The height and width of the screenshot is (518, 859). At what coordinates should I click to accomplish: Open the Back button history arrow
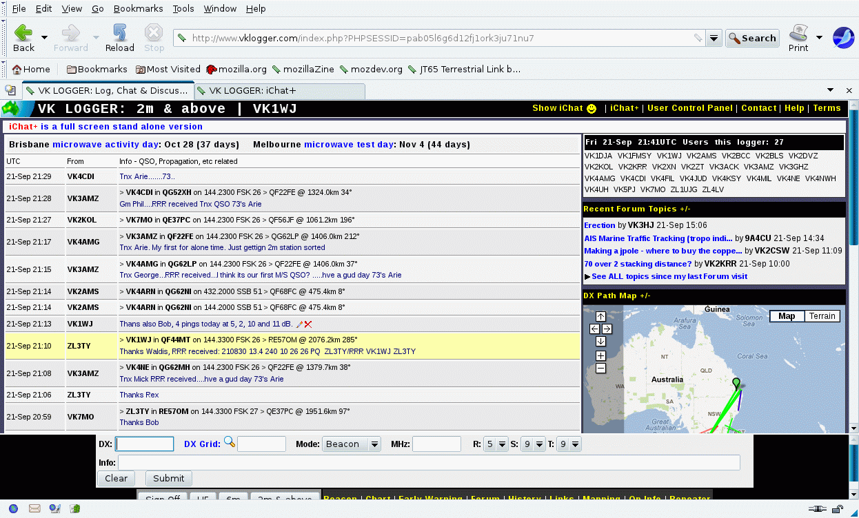pos(45,37)
